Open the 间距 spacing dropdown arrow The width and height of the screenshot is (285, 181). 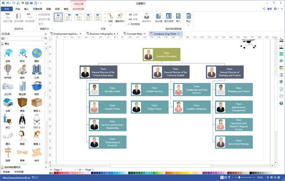[110, 25]
